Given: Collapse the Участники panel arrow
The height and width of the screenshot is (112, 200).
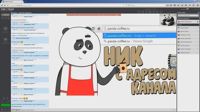Looking at the screenshot, I should 177,12.
